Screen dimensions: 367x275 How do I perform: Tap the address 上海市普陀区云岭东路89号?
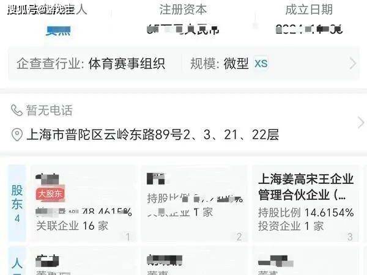[x=105, y=134]
